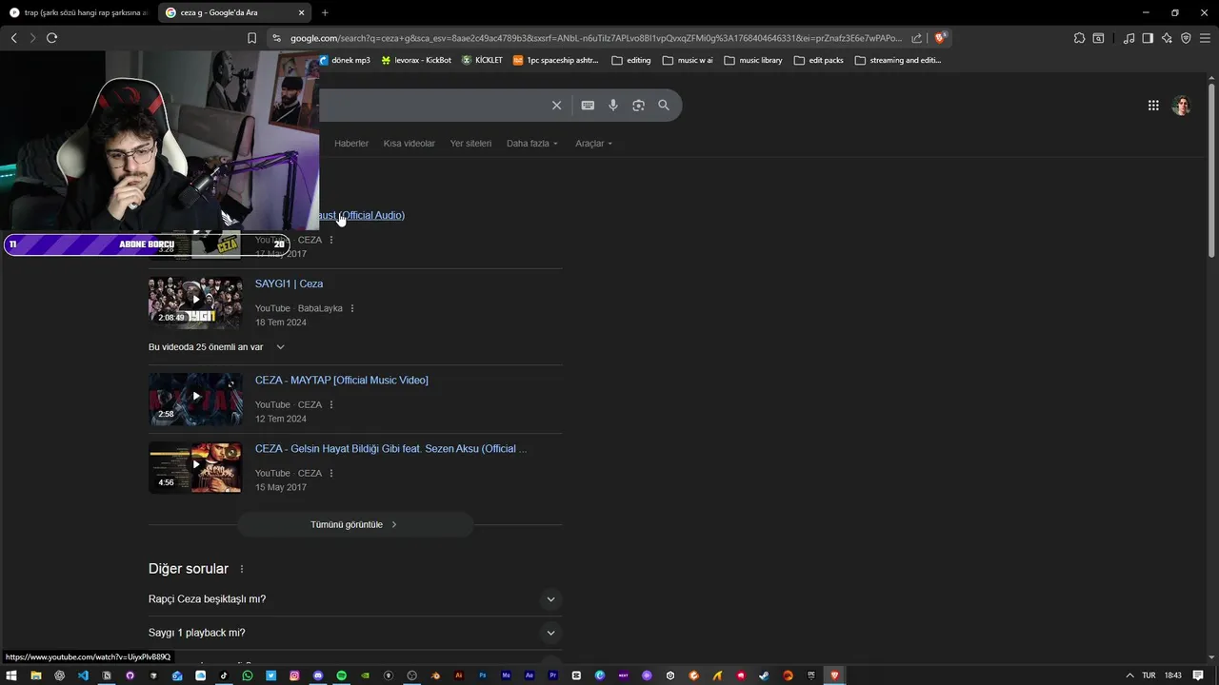This screenshot has height=685, width=1219.
Task: Close the 'ceza g - Google'da Ara' tab
Action: (x=302, y=12)
